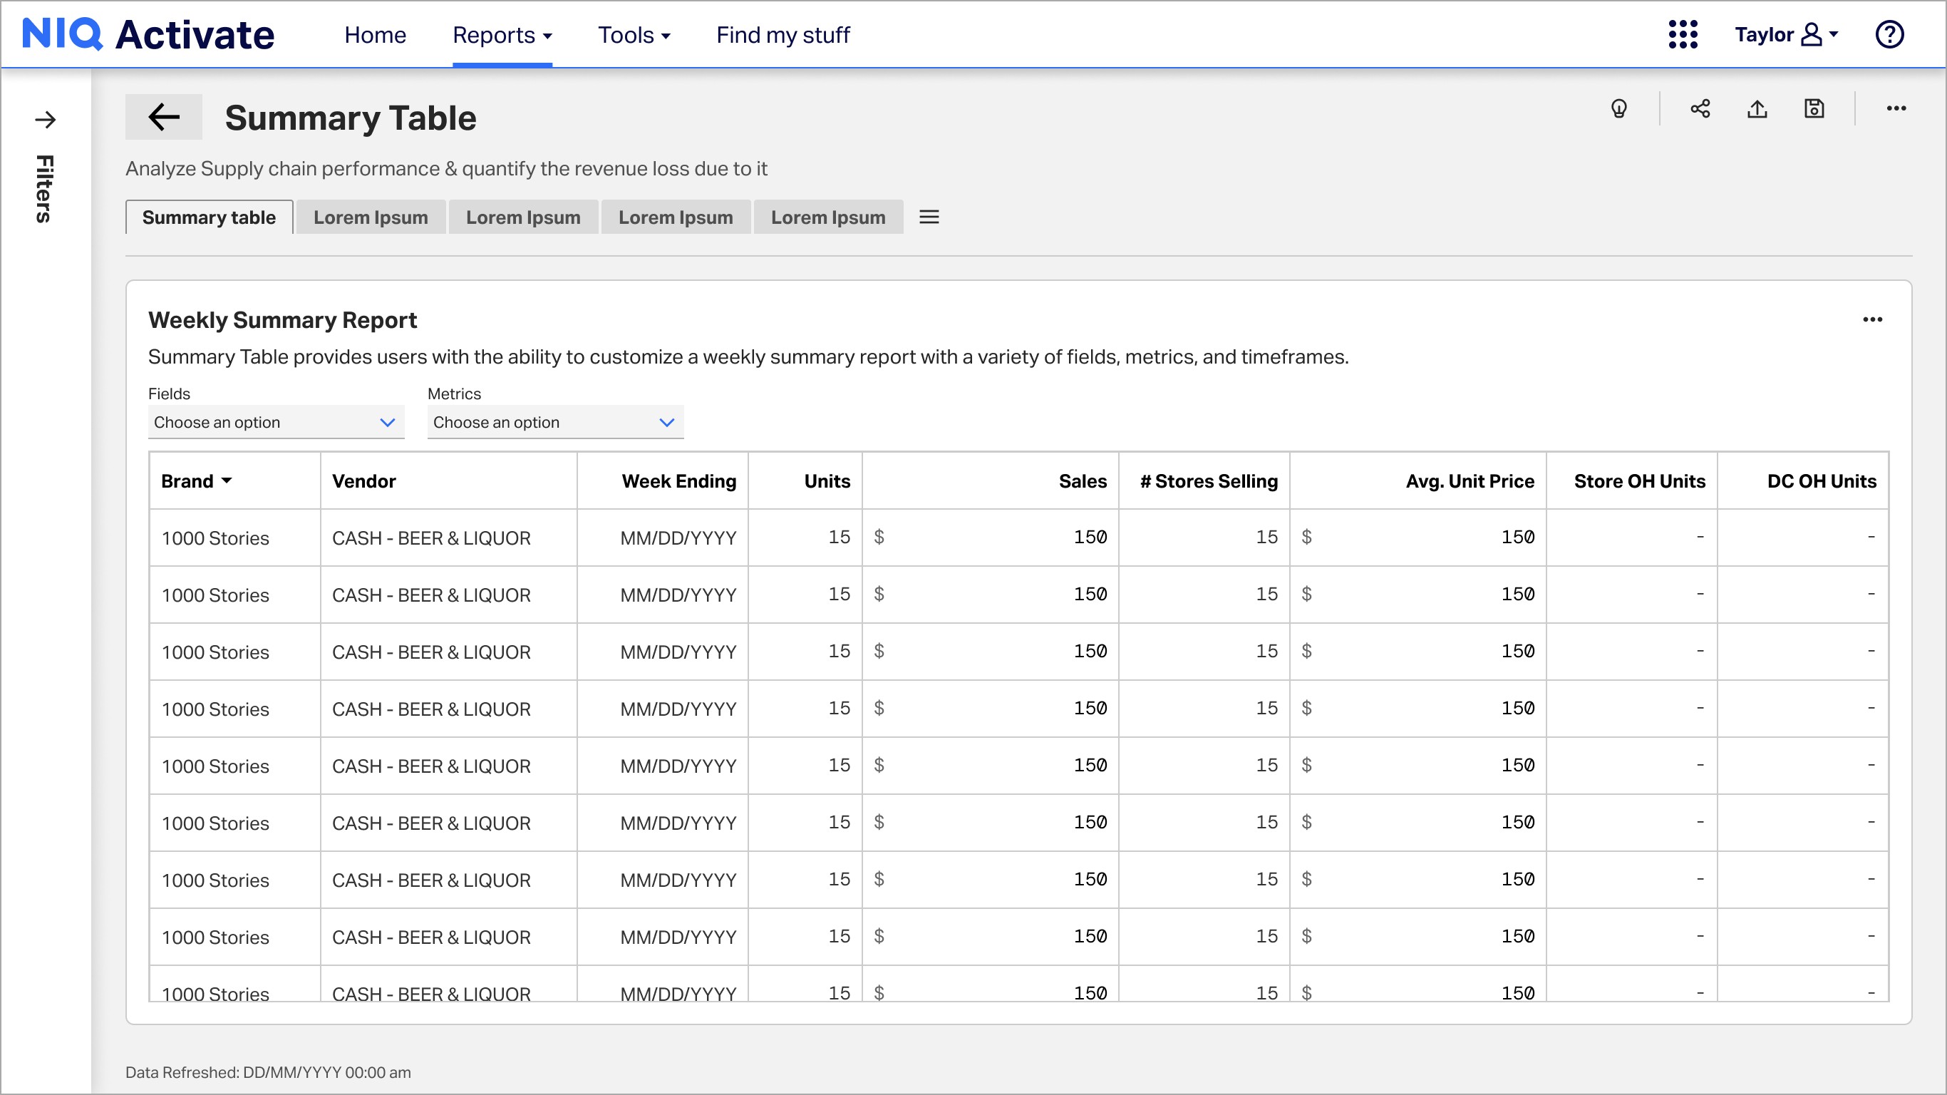This screenshot has width=1947, height=1095.
Task: Open the Fields dropdown
Action: (276, 422)
